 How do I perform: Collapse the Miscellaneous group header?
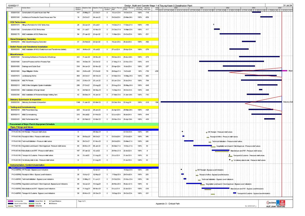pyautogui.click(x=17, y=54)
